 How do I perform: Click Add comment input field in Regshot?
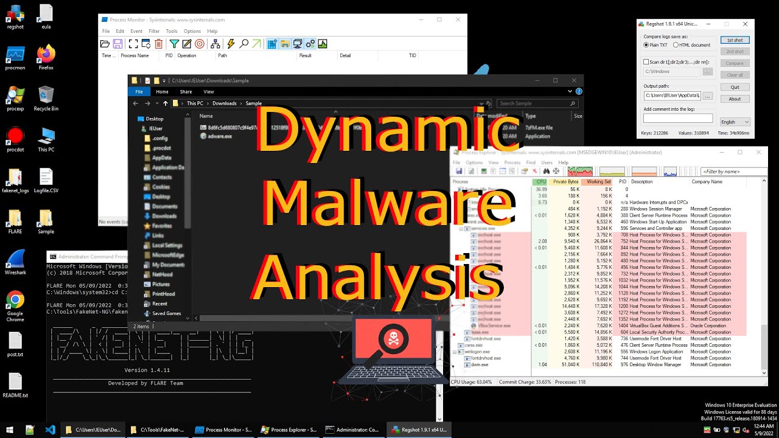click(678, 118)
